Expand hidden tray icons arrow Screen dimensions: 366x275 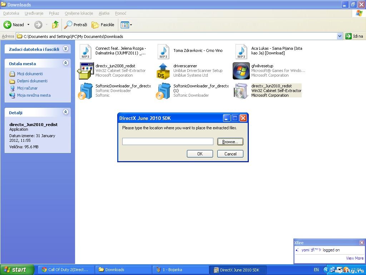coord(326,270)
